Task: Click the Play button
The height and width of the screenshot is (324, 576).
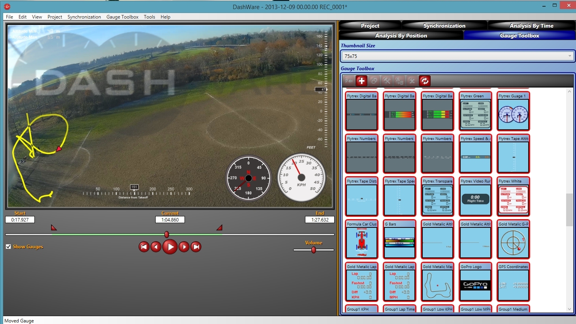Action: pos(170,247)
